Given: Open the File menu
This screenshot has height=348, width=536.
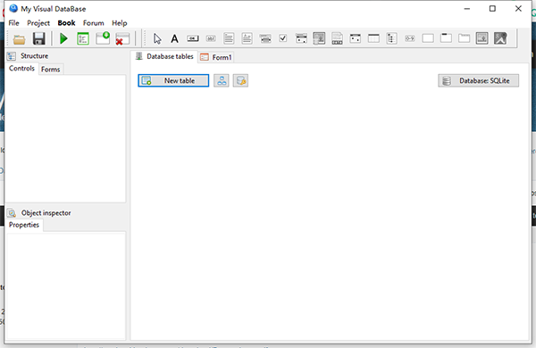Looking at the screenshot, I should point(13,23).
